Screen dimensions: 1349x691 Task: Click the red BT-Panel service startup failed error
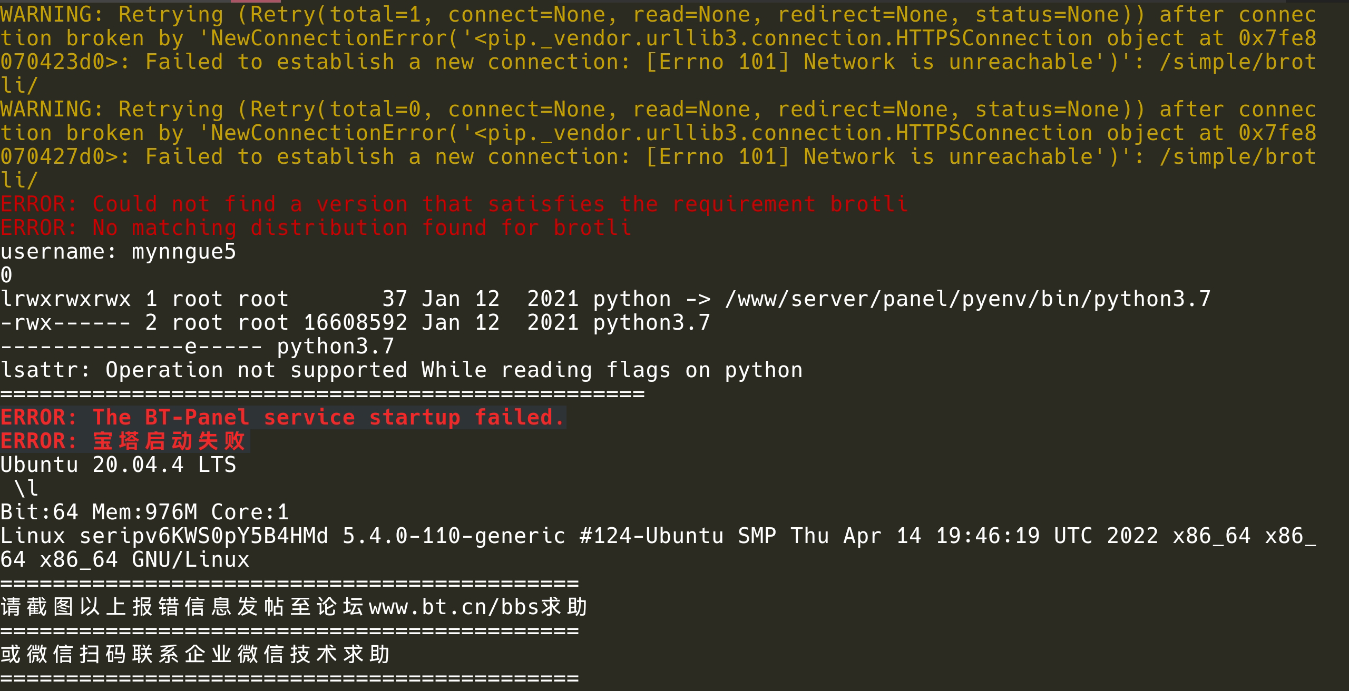[283, 418]
